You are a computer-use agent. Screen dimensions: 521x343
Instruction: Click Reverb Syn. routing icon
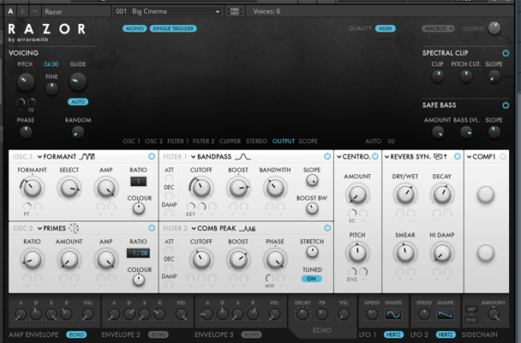[440, 156]
